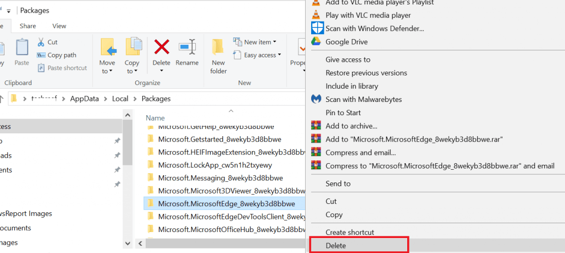Screen dimensions: 565x253
Task: Click AppData in the address bar
Action: 84,99
